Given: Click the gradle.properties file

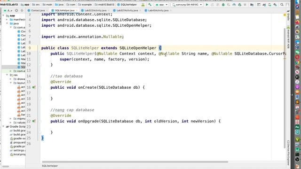Looking at the screenshot, I should pyautogui.click(x=17, y=146).
